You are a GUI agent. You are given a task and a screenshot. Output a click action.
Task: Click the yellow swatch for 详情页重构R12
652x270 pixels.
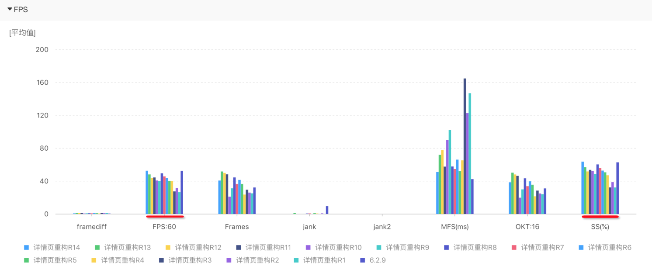(168, 248)
